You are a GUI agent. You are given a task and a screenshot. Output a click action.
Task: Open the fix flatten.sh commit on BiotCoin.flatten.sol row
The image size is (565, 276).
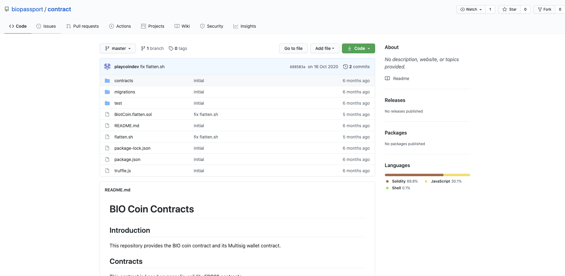pos(206,114)
